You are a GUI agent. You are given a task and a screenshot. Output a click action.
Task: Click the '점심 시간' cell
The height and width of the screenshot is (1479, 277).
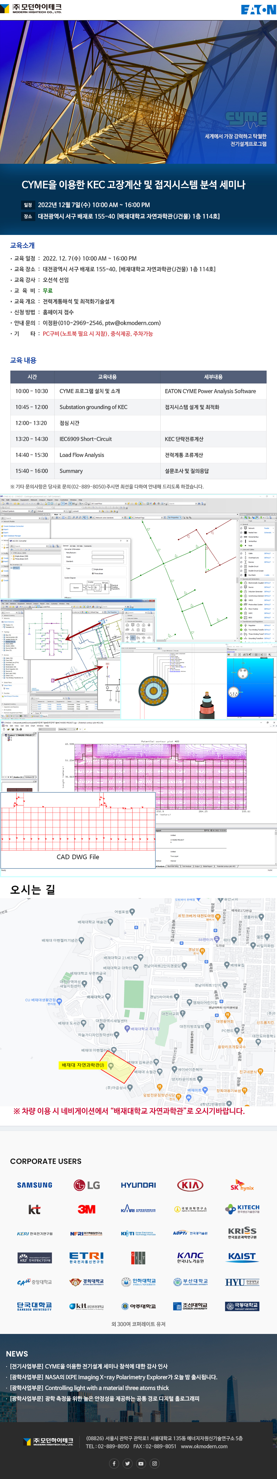(x=108, y=423)
